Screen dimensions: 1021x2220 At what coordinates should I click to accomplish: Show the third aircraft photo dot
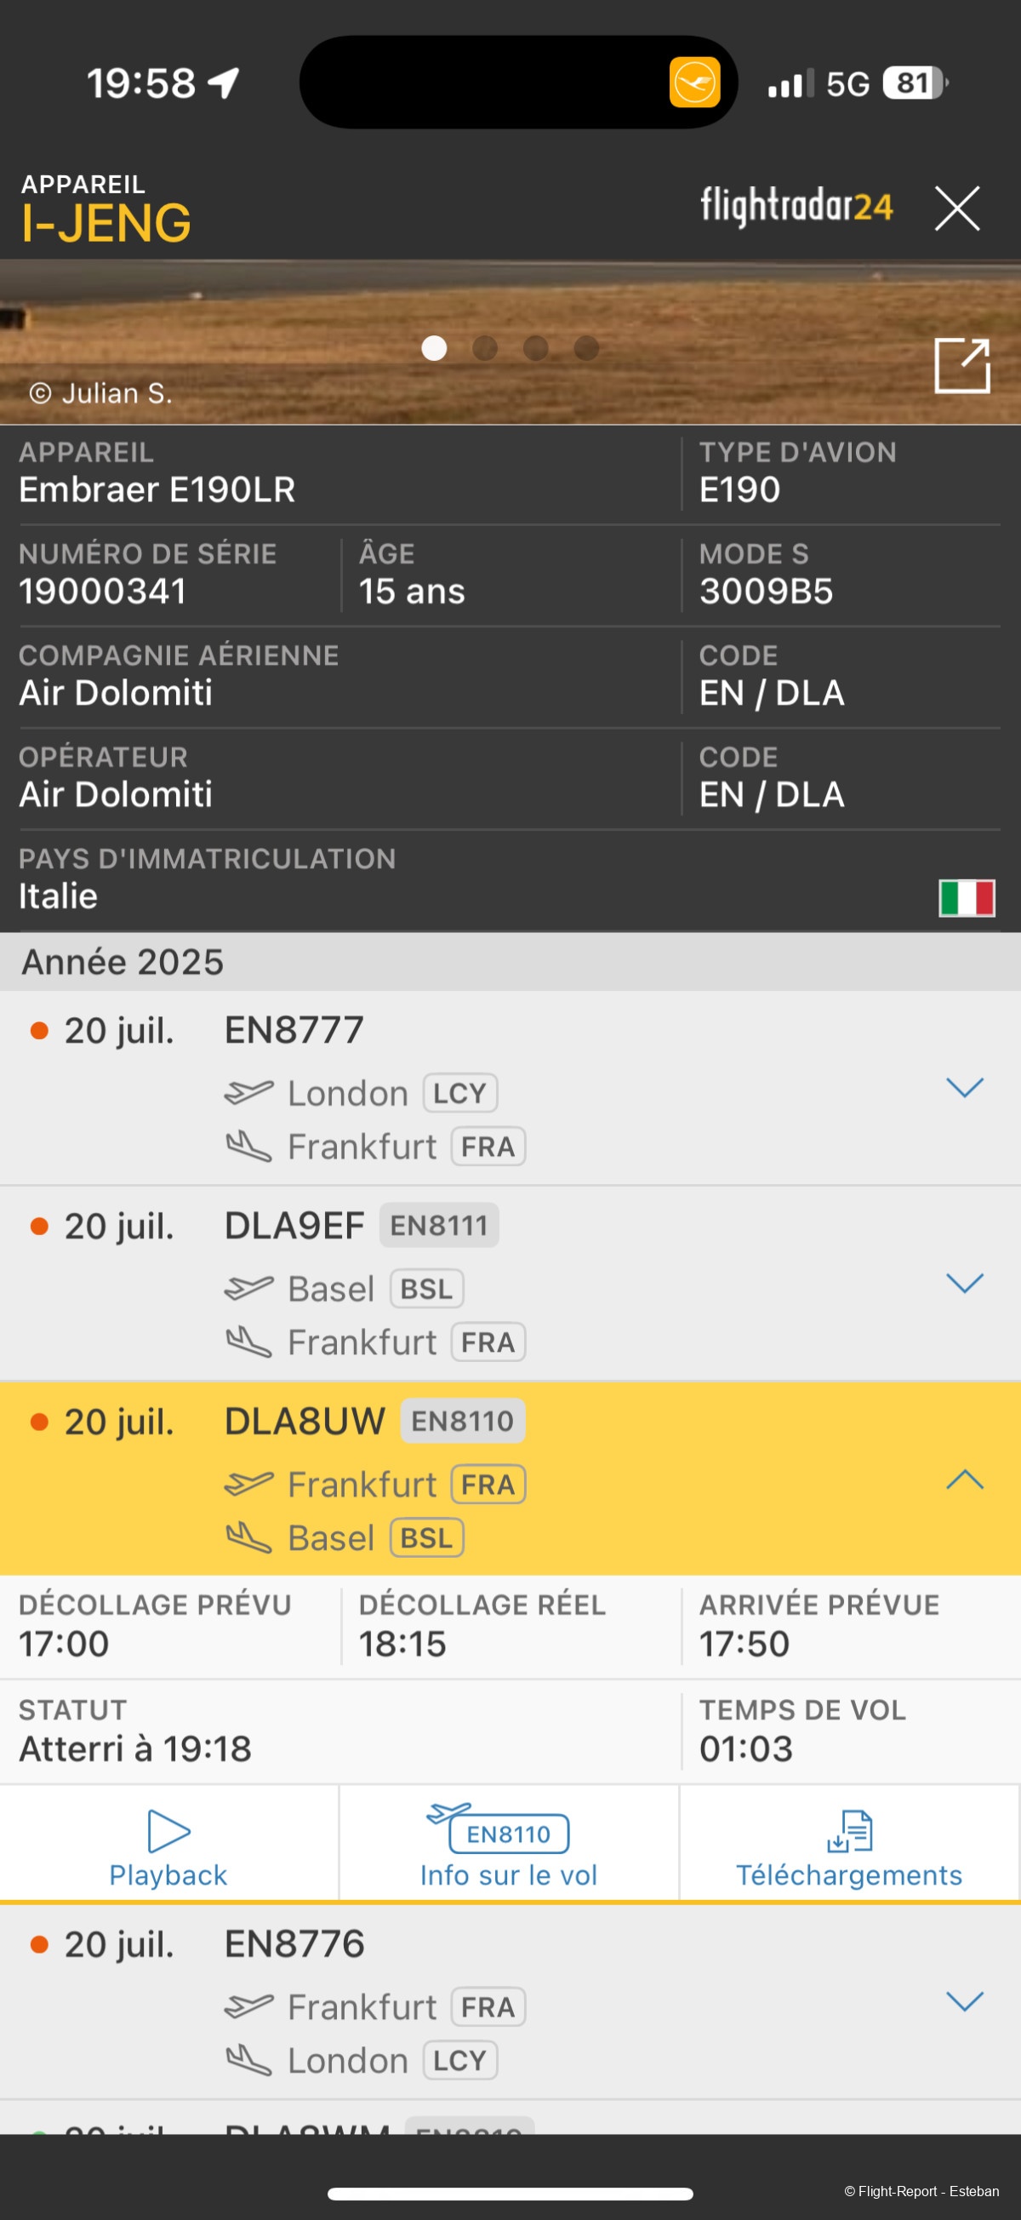pyautogui.click(x=536, y=348)
